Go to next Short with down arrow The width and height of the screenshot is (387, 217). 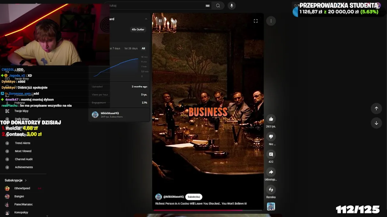click(376, 123)
